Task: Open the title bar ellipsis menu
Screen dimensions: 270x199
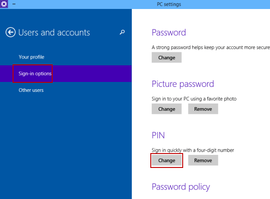Action: coord(14,4)
